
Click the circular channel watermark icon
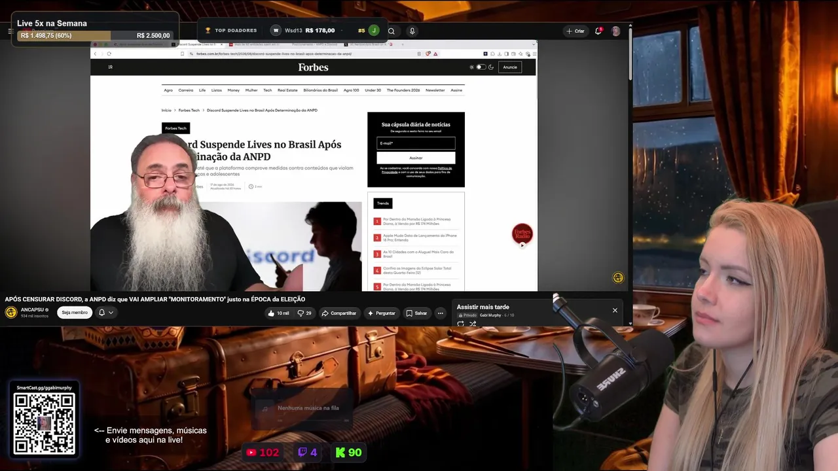click(x=618, y=278)
